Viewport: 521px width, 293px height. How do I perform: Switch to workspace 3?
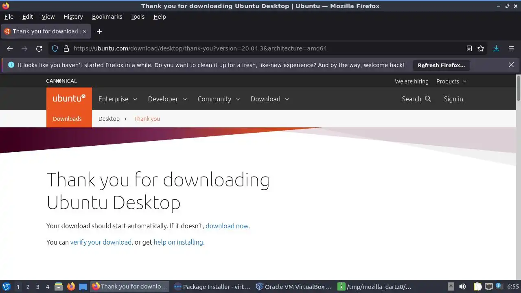(x=38, y=287)
